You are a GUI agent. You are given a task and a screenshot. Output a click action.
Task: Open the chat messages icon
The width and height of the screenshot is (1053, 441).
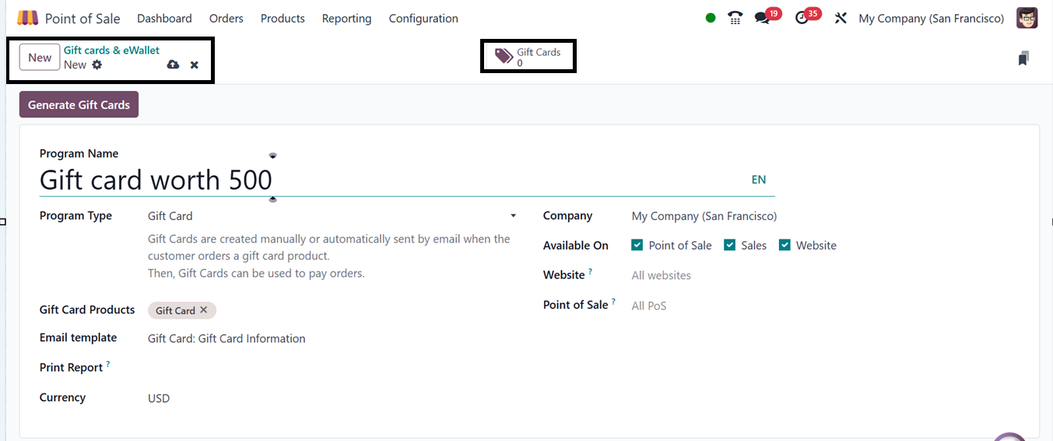pos(762,18)
